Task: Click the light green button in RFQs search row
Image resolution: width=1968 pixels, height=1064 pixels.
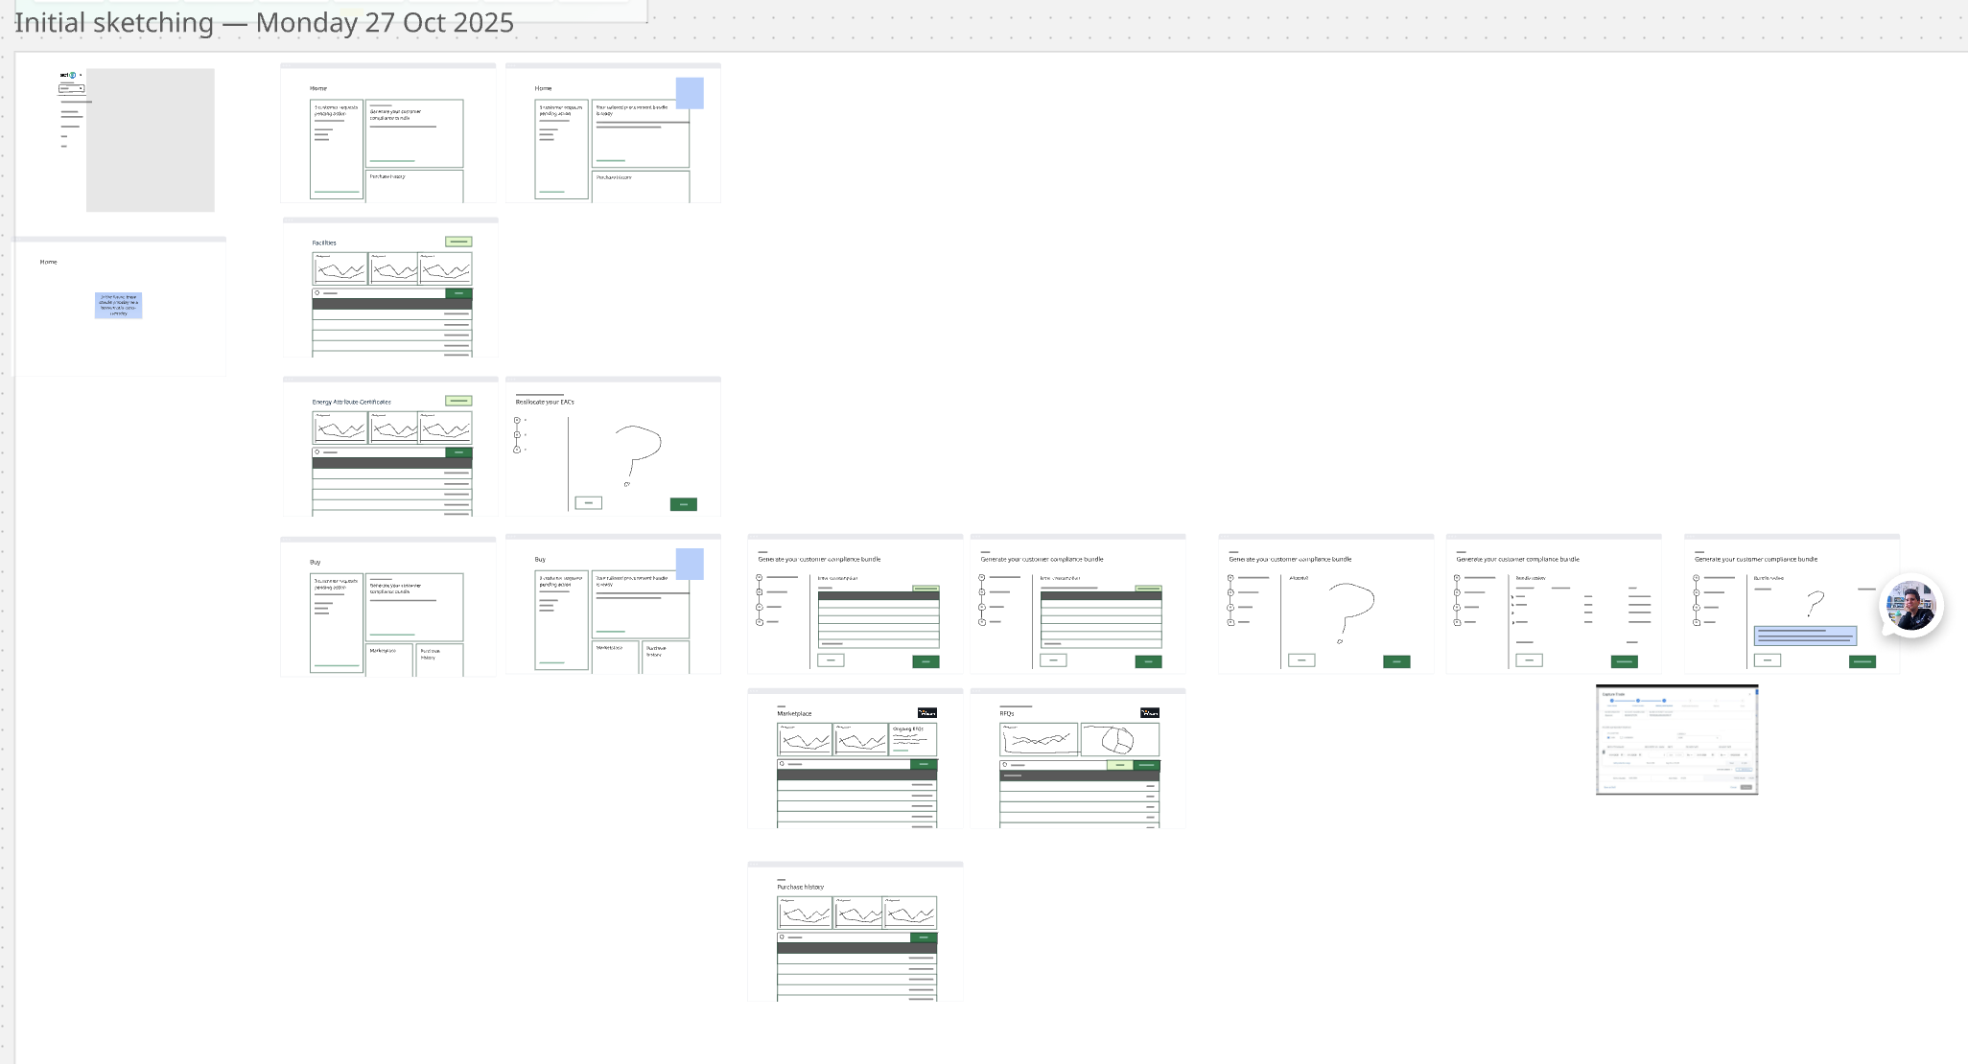Action: [x=1119, y=765]
